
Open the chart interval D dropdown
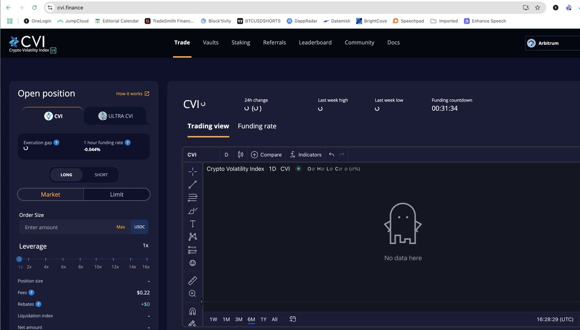[226, 155]
